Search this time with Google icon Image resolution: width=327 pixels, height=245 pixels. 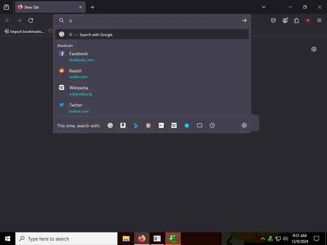tap(110, 125)
